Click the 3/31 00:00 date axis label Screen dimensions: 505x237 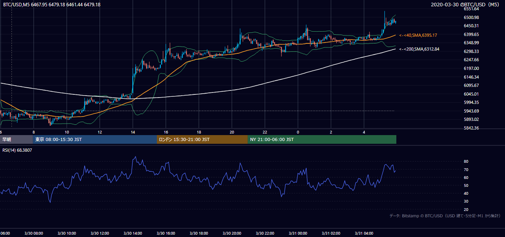point(298,233)
